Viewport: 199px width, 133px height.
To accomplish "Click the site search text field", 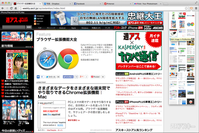I will (14, 27).
